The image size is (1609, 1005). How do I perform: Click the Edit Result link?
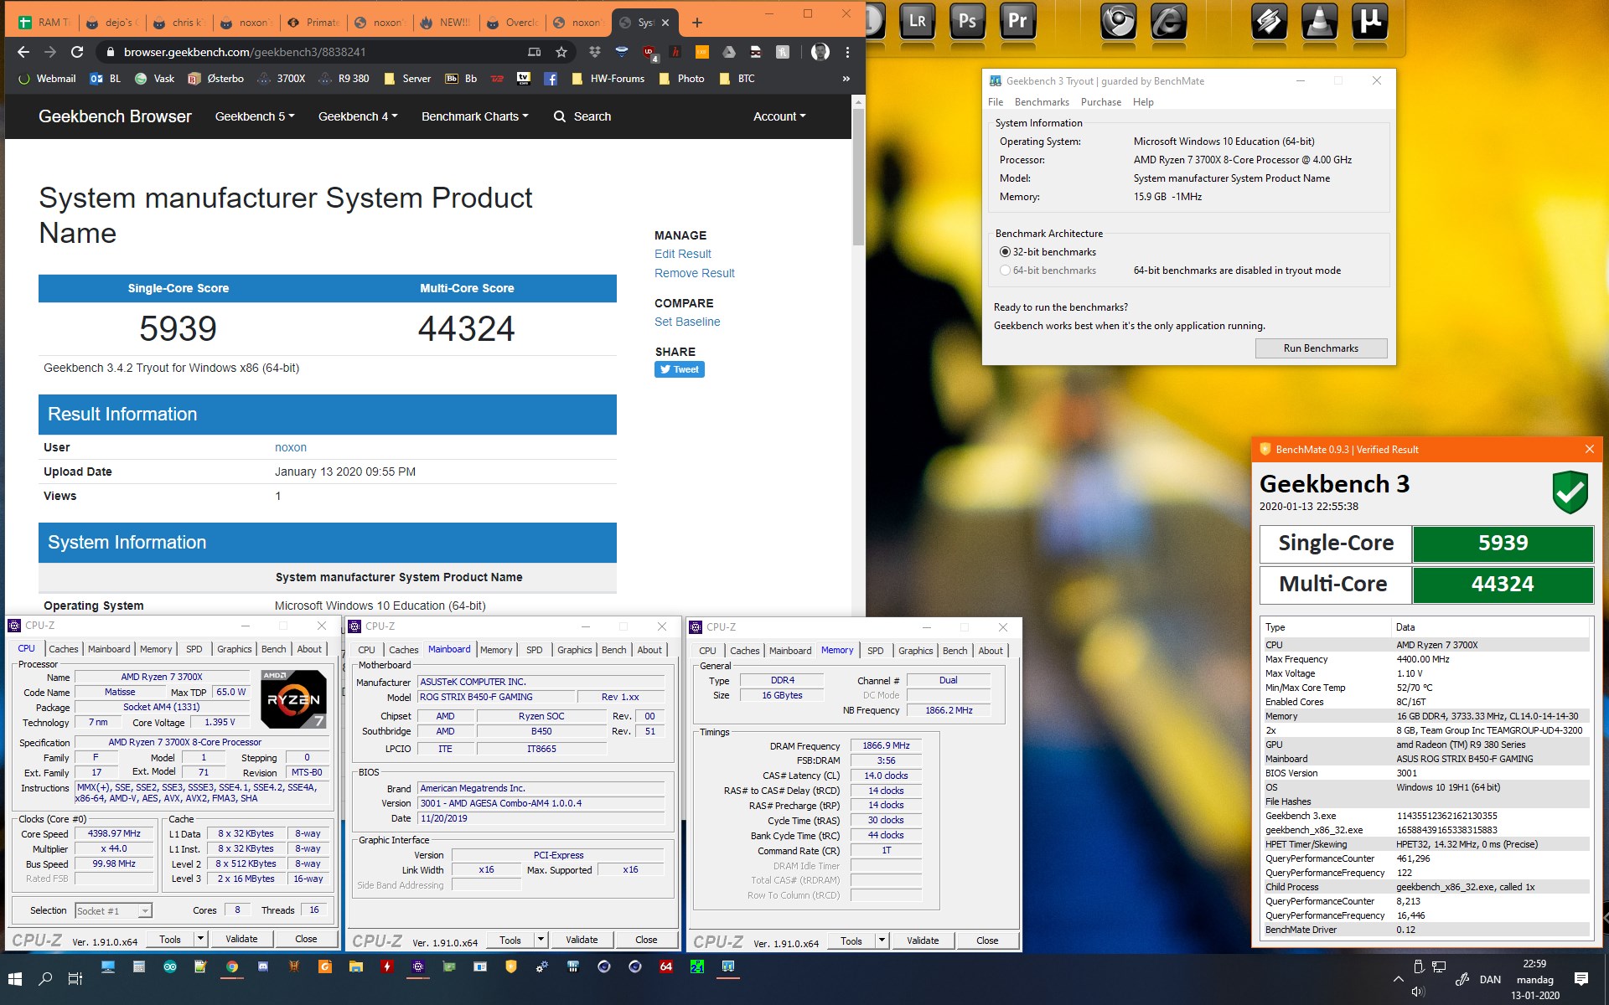683,254
